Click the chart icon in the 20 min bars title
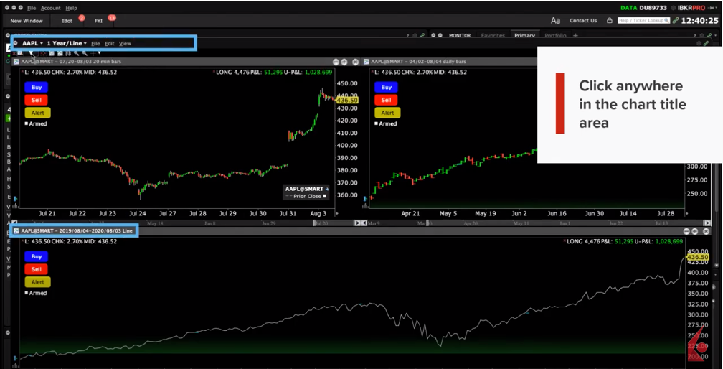Image resolution: width=723 pixels, height=369 pixels. 17,62
